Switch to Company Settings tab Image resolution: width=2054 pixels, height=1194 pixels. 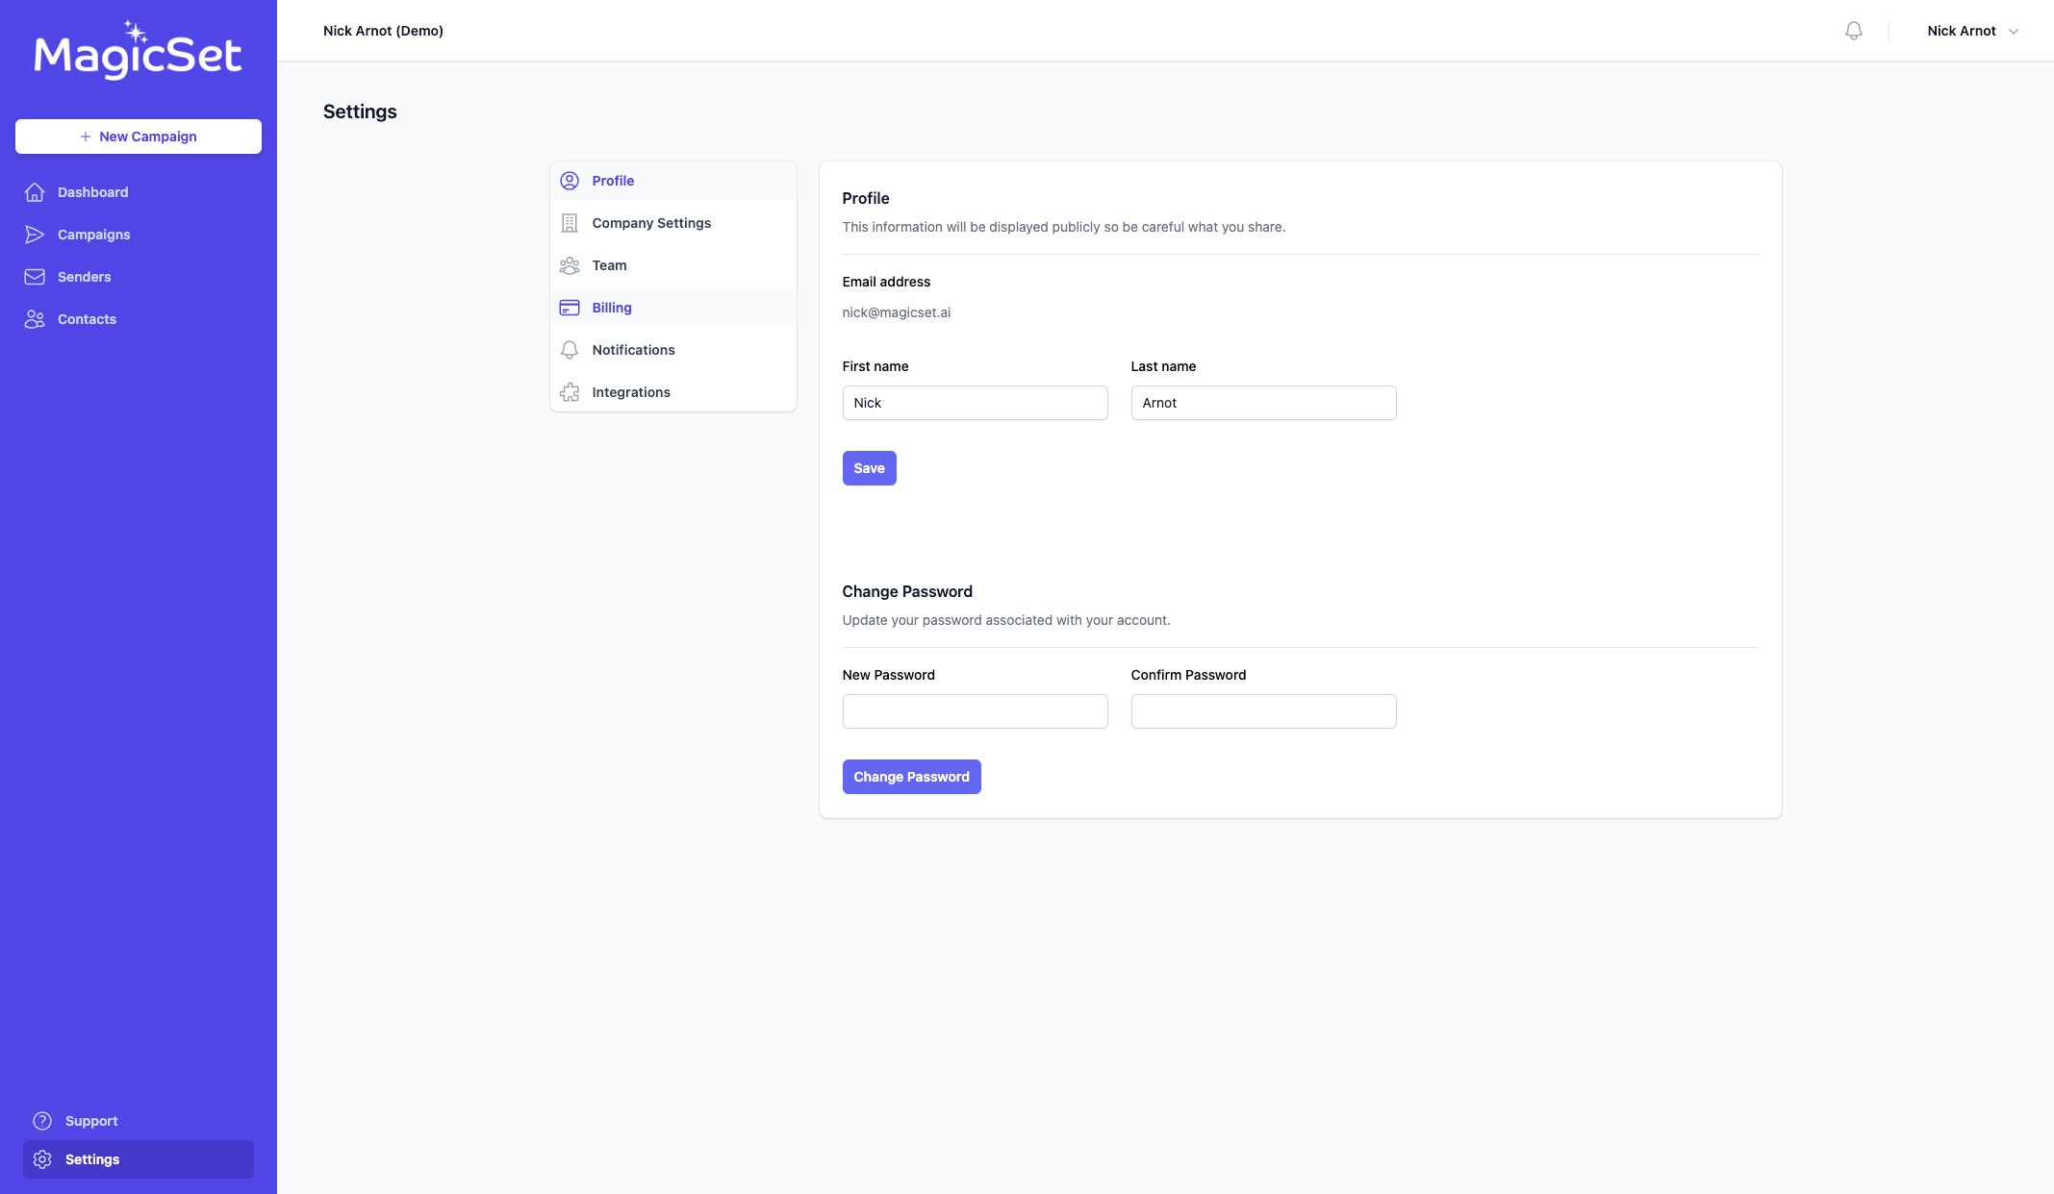pyautogui.click(x=673, y=223)
